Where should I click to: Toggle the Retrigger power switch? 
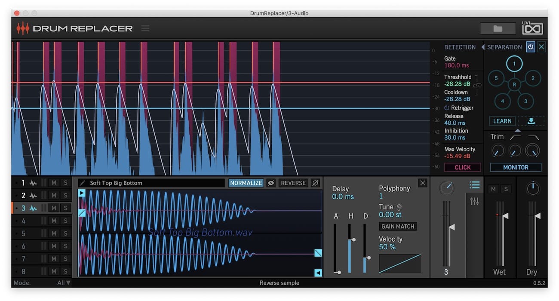pos(447,108)
